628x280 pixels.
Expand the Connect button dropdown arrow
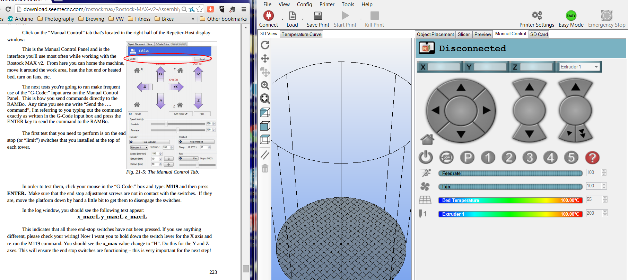pos(282,19)
